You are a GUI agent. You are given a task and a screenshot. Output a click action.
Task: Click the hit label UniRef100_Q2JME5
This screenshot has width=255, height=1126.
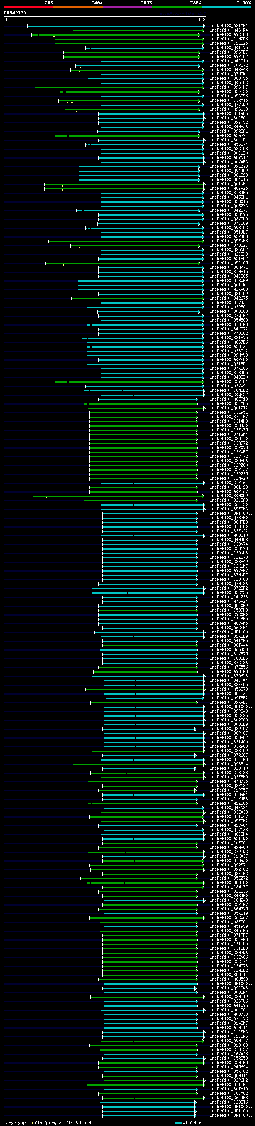coord(229,404)
